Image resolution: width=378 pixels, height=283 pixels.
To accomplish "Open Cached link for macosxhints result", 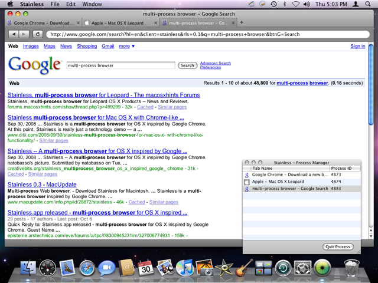I will point(145,107).
